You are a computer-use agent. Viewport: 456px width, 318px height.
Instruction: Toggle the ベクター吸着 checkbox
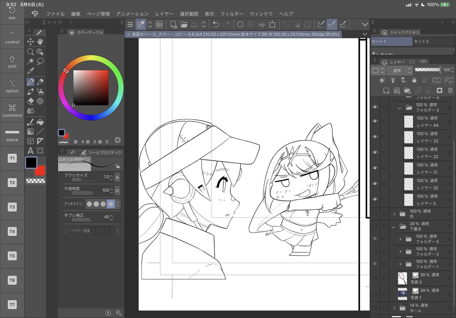coord(67,230)
